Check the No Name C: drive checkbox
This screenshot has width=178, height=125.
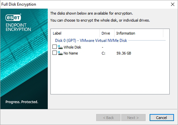pyautogui.click(x=55, y=53)
